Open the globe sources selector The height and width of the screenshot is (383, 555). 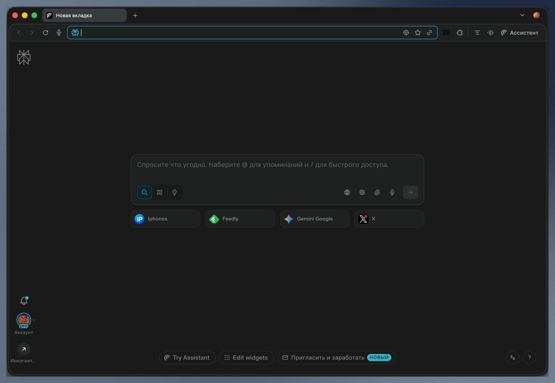[x=347, y=192]
